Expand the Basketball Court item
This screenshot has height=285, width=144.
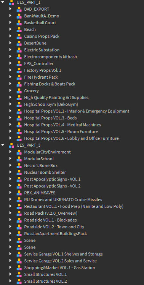coord(10,22)
